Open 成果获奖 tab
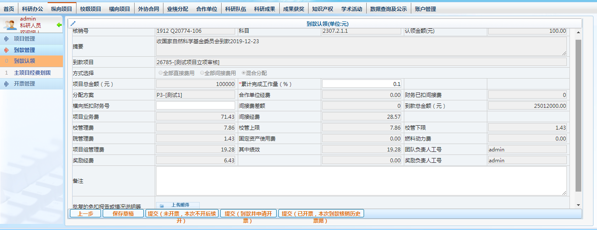Viewport: 597px width, 230px height. click(294, 9)
